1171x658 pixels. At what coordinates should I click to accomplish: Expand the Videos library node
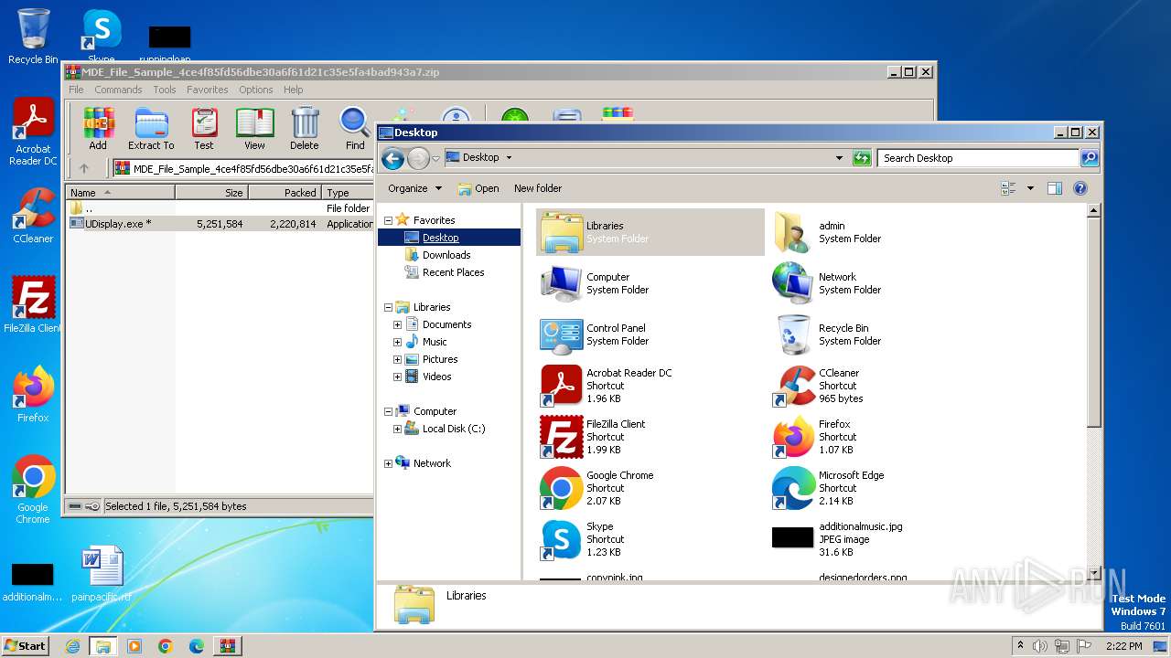[x=398, y=377]
